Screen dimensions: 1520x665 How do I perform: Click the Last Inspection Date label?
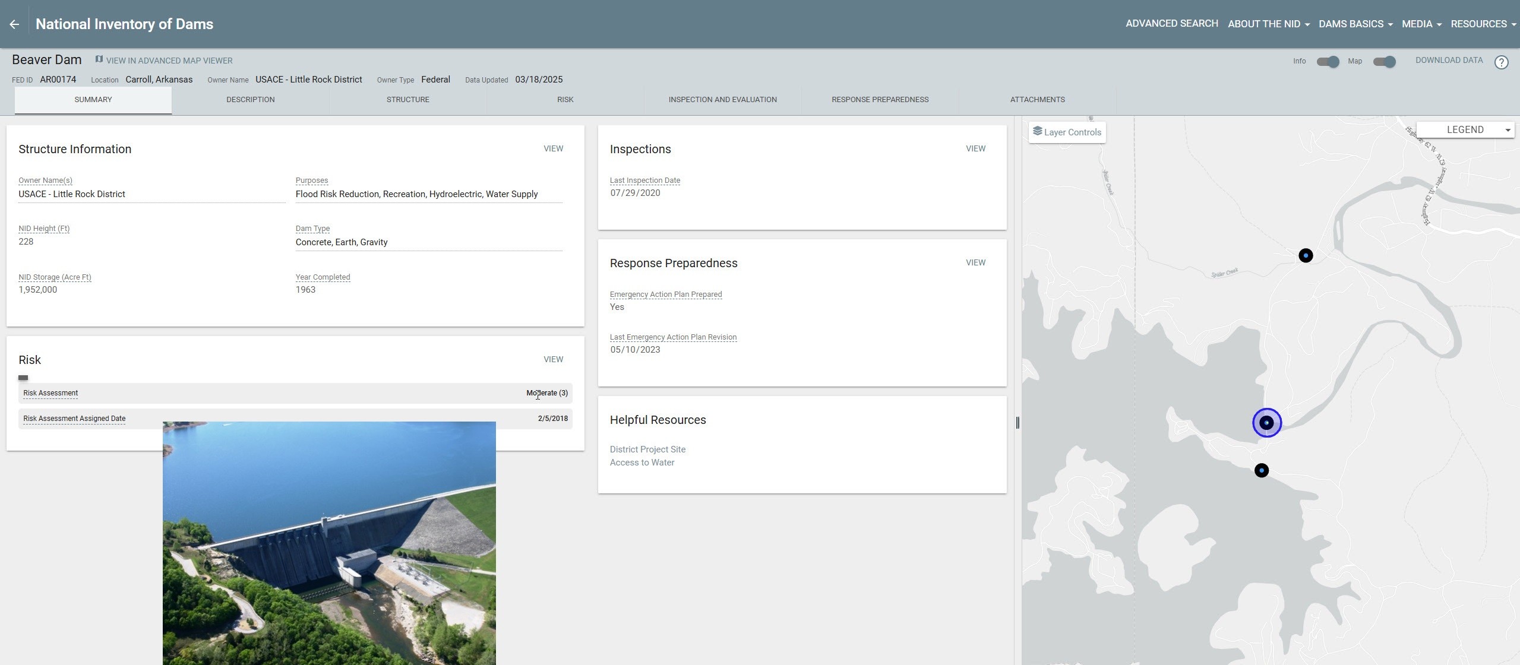(x=645, y=180)
